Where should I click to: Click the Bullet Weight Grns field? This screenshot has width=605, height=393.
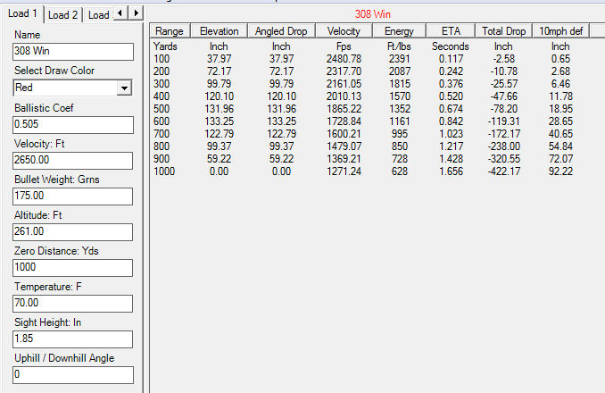coord(72,196)
